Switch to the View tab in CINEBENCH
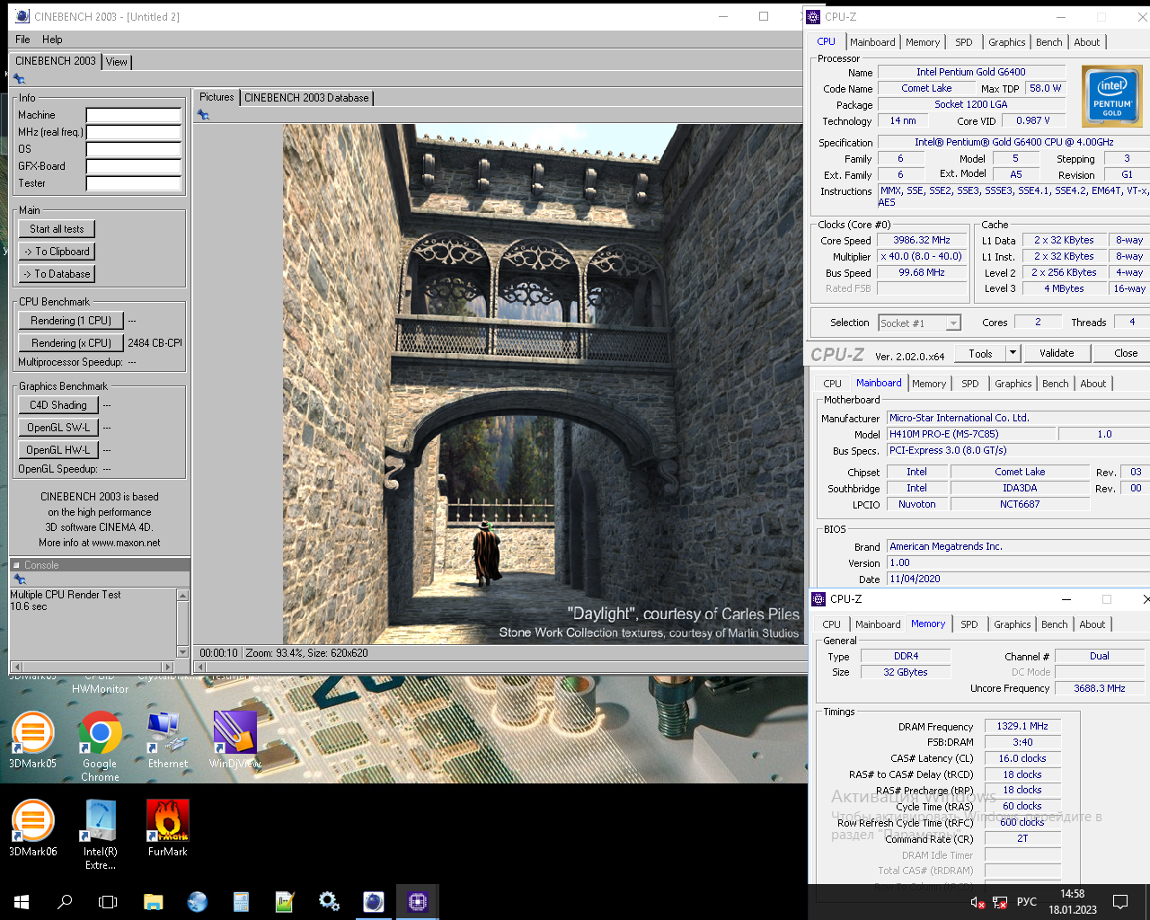 (x=117, y=62)
